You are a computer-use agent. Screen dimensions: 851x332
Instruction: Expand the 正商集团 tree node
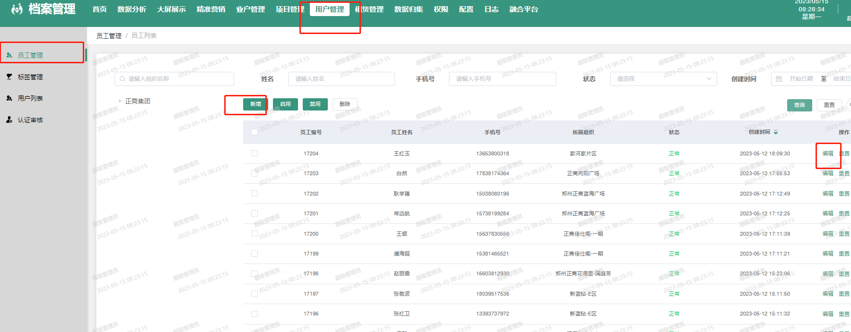120,101
